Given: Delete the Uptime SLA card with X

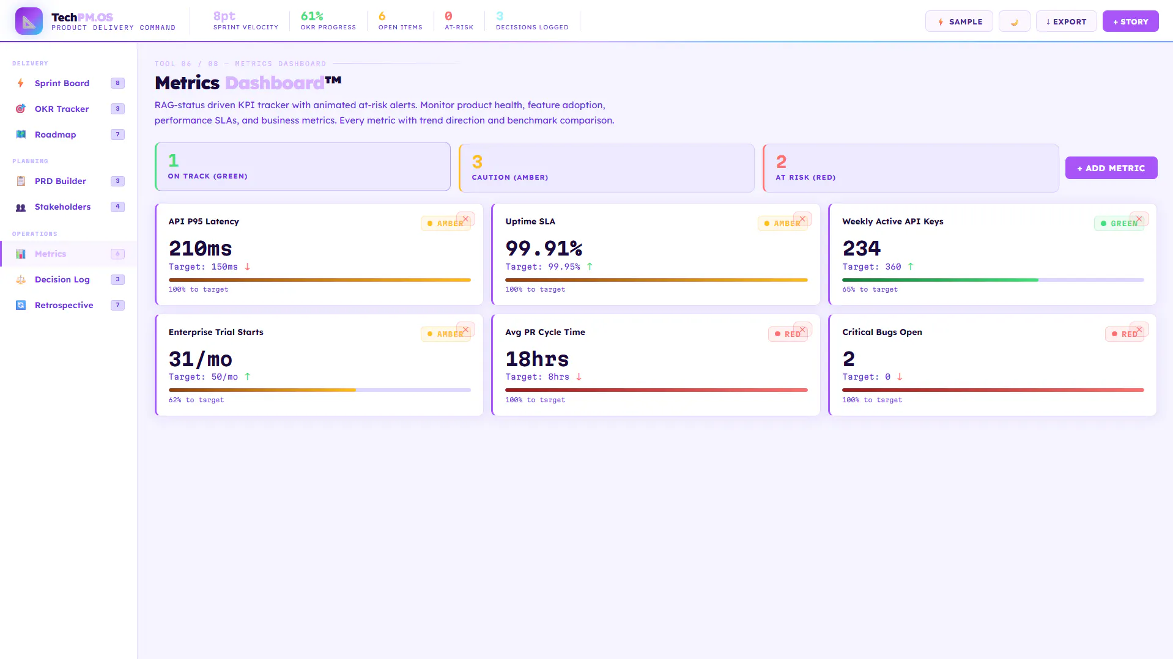Looking at the screenshot, I should [x=802, y=219].
